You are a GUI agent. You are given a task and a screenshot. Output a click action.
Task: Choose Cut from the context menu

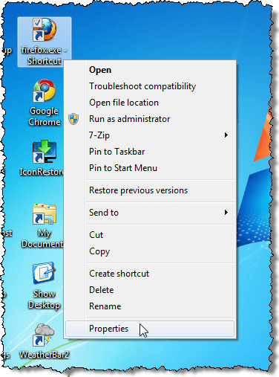click(x=150, y=235)
